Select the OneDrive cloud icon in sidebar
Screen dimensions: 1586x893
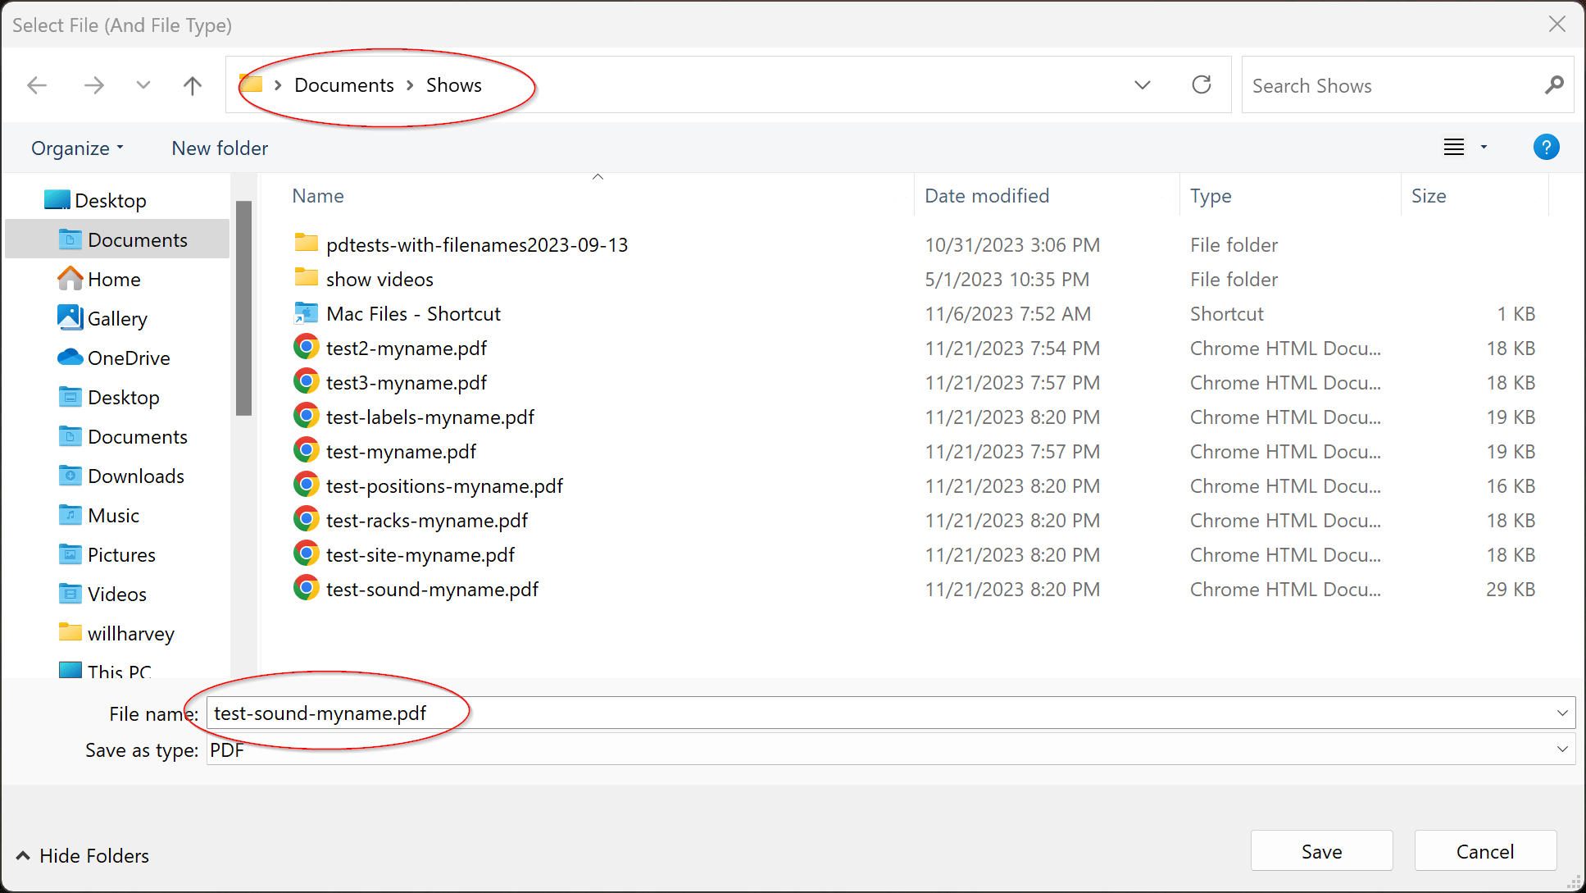(x=70, y=358)
